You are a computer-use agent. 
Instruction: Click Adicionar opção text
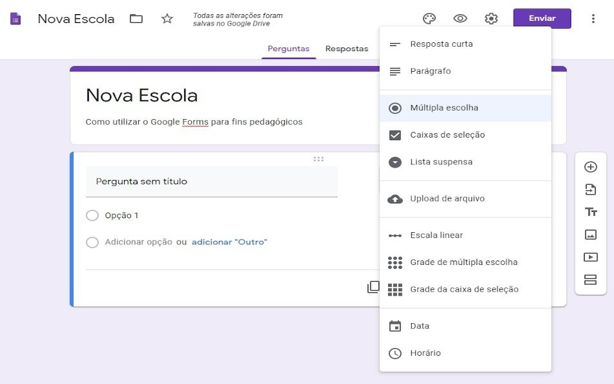tap(139, 242)
